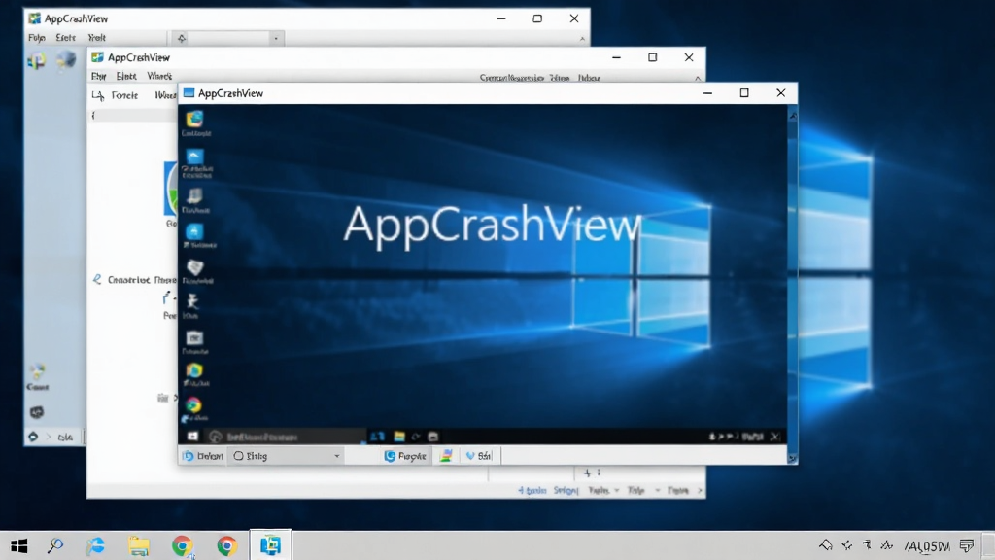Select the 'Cauet' sidebar icon in rearmost window
995x560 pixels.
click(38, 376)
